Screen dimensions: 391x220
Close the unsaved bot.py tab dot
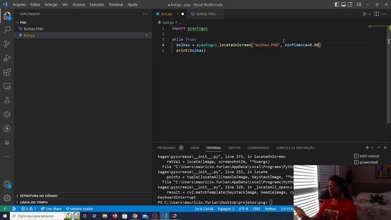[x=183, y=14]
